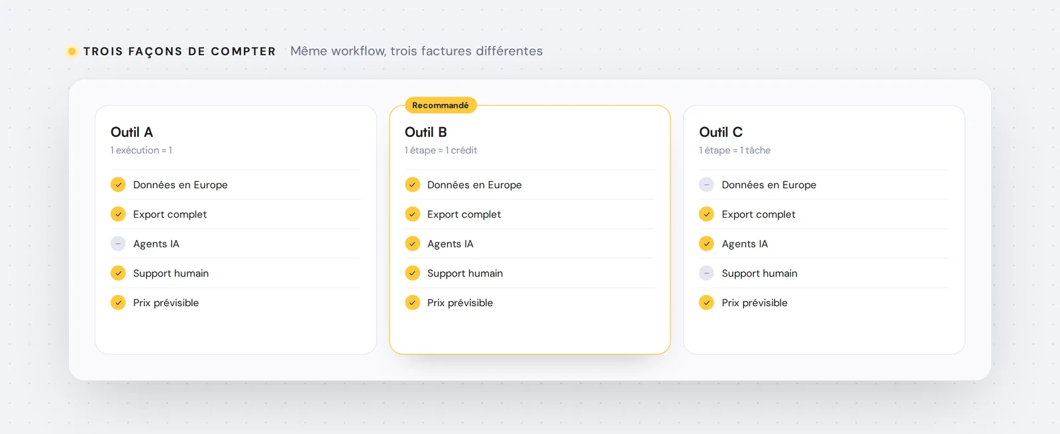The width and height of the screenshot is (1060, 434).
Task: Click the '1 étape = 1 tâche' subtitle
Action: [735, 150]
